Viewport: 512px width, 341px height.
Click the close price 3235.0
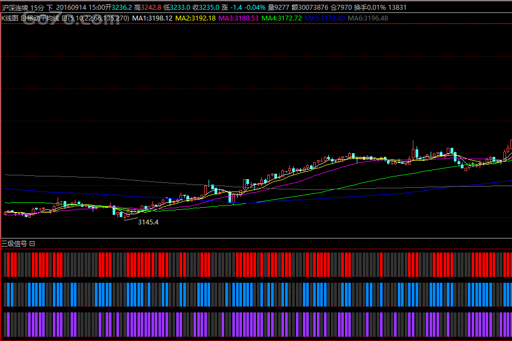click(209, 7)
